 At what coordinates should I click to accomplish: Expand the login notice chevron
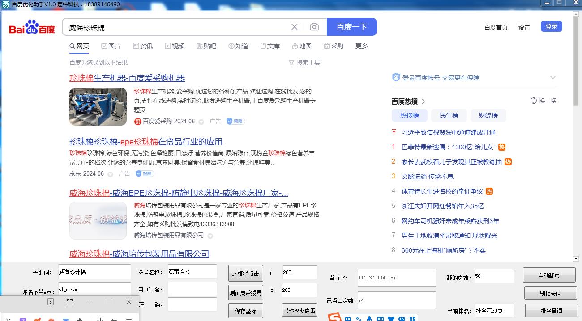point(552,77)
